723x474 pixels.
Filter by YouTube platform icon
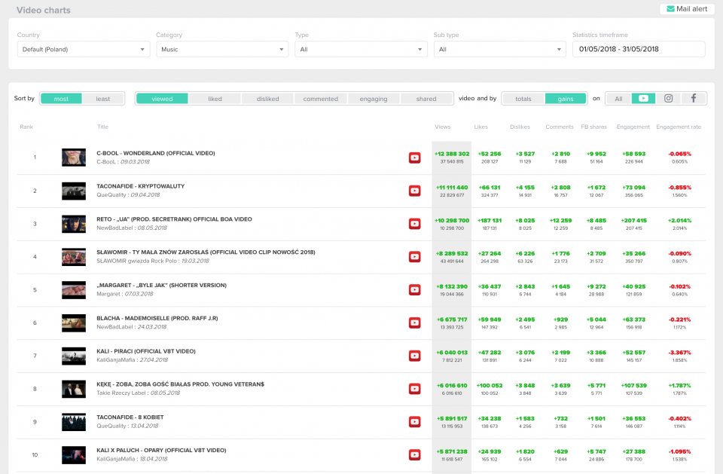tap(643, 98)
